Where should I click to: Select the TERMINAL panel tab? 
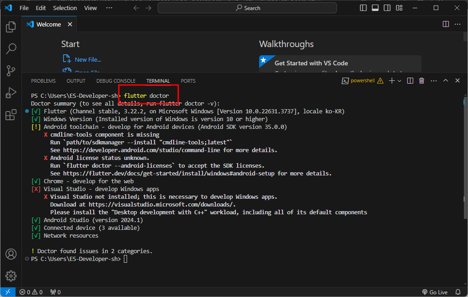click(158, 81)
